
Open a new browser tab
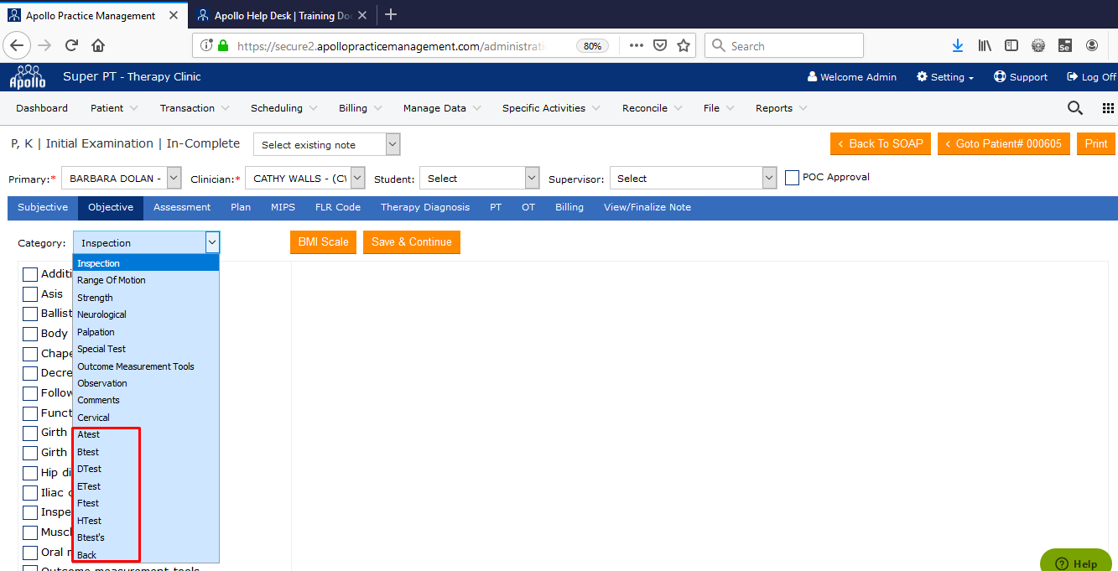point(391,15)
